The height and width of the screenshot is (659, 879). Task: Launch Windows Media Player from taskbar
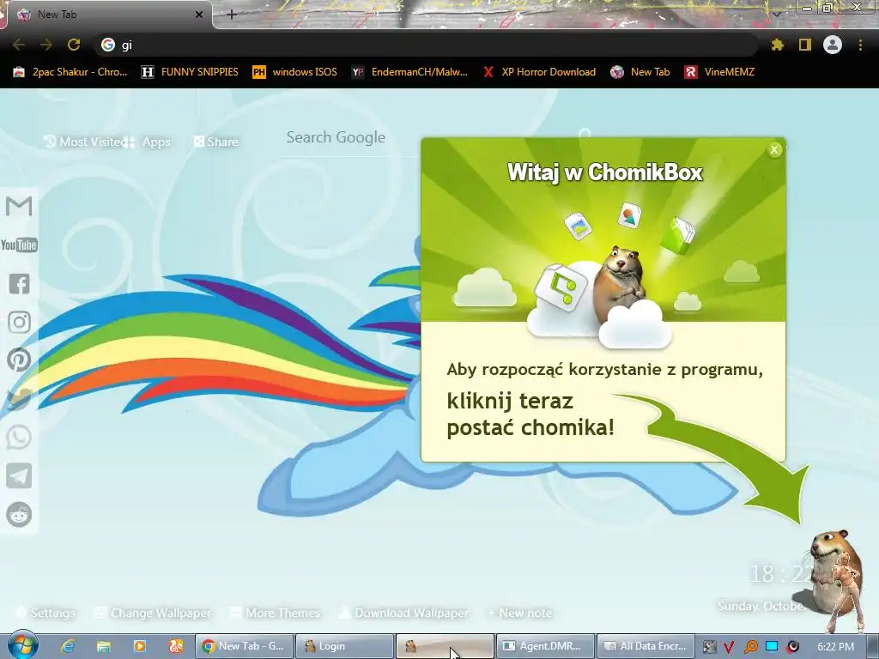(x=140, y=646)
